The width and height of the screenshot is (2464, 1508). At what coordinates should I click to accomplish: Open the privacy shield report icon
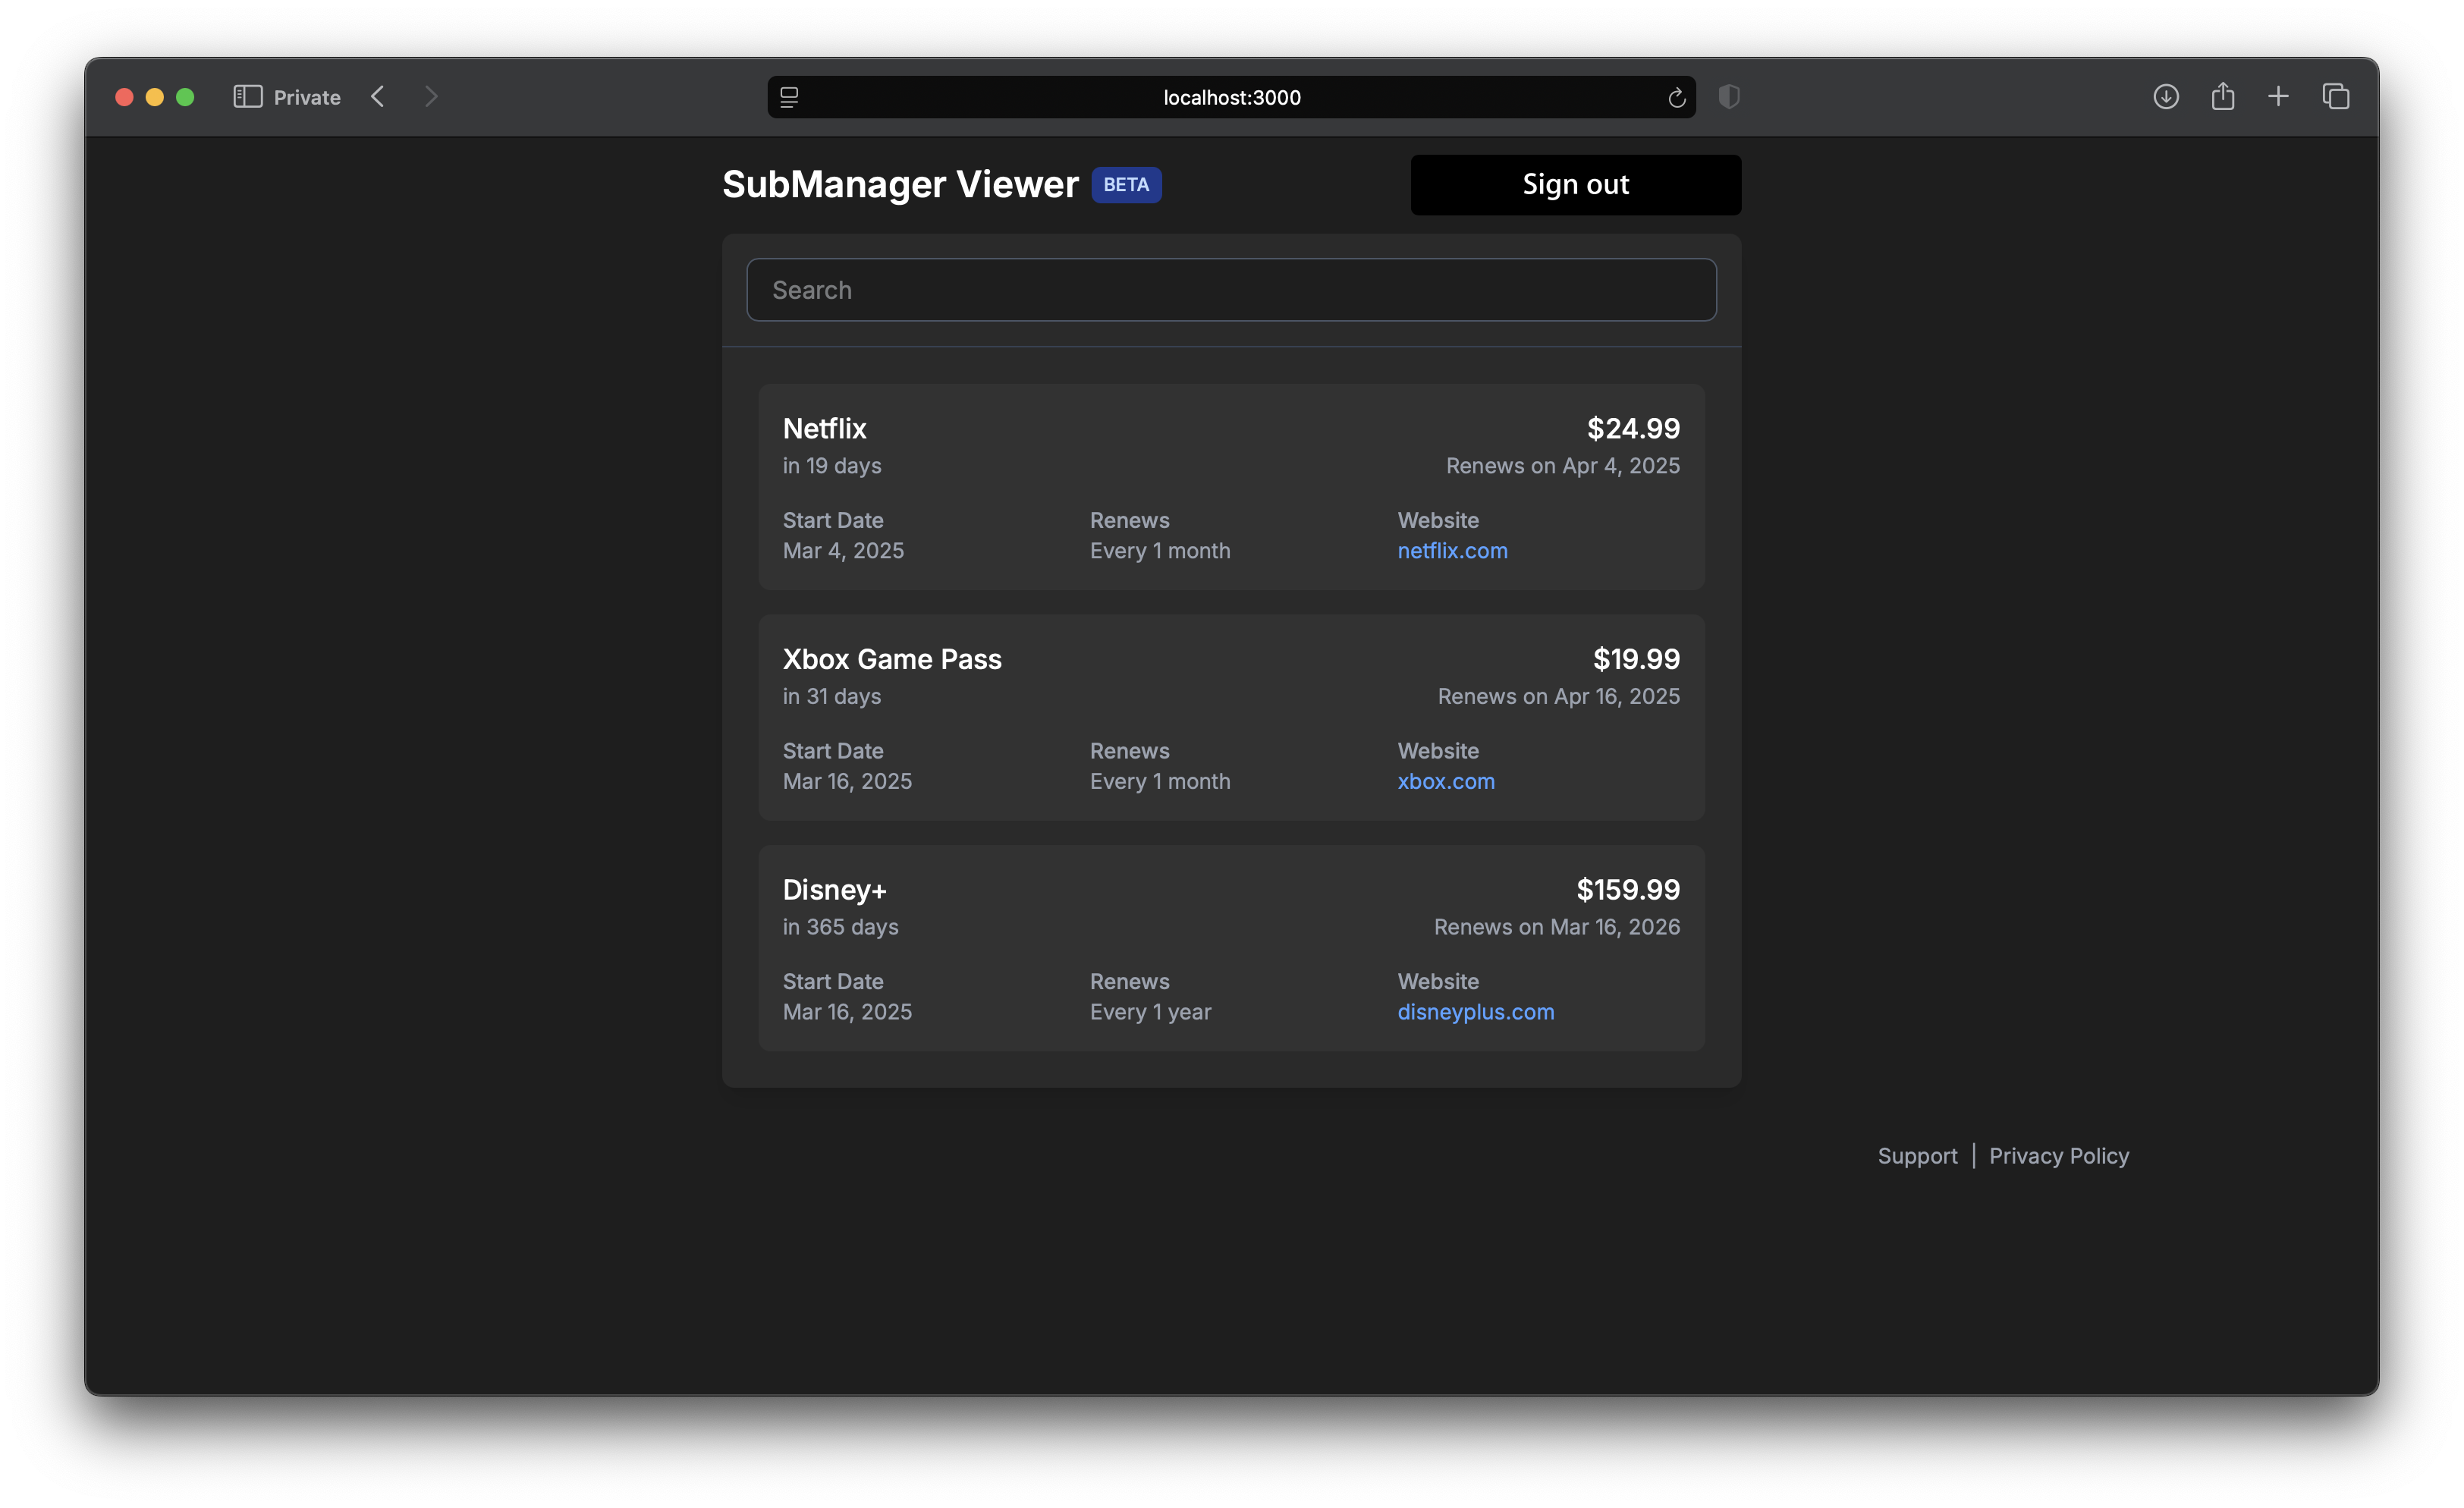(1729, 97)
